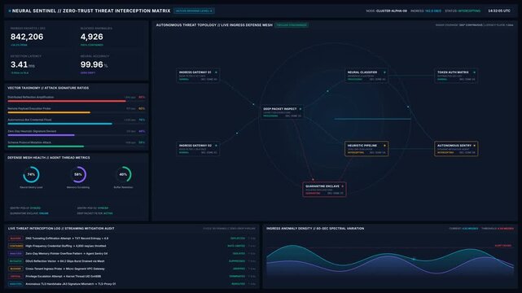
Task: Click the green Schema Protocol Mutation Attack bar
Action: (x=46, y=146)
